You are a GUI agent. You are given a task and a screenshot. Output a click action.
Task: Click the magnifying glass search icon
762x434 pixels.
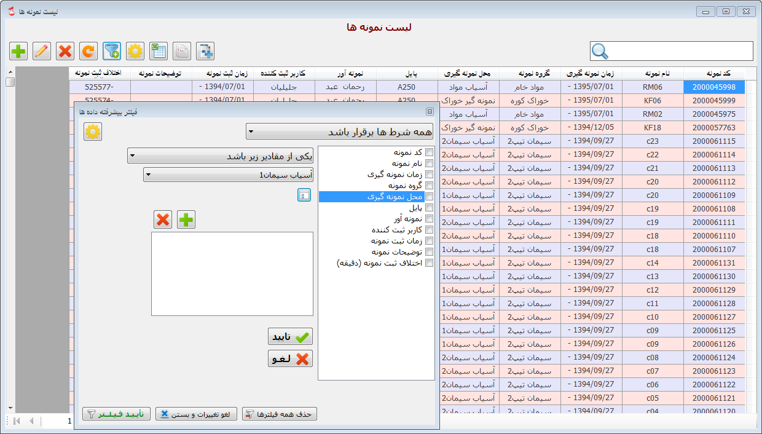[600, 52]
